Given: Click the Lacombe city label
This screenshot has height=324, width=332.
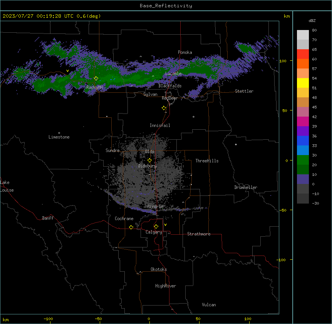Looking at the screenshot, I should 173,73.
